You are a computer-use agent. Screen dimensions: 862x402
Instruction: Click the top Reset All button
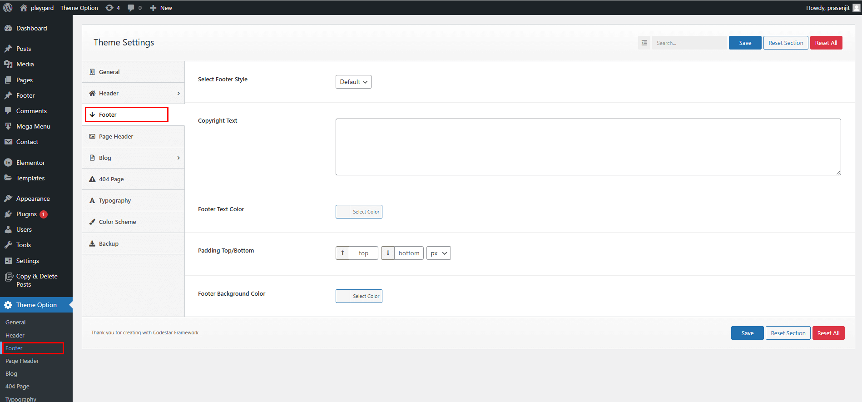[x=826, y=43]
